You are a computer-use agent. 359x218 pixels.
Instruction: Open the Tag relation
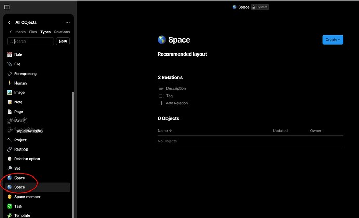coord(169,96)
